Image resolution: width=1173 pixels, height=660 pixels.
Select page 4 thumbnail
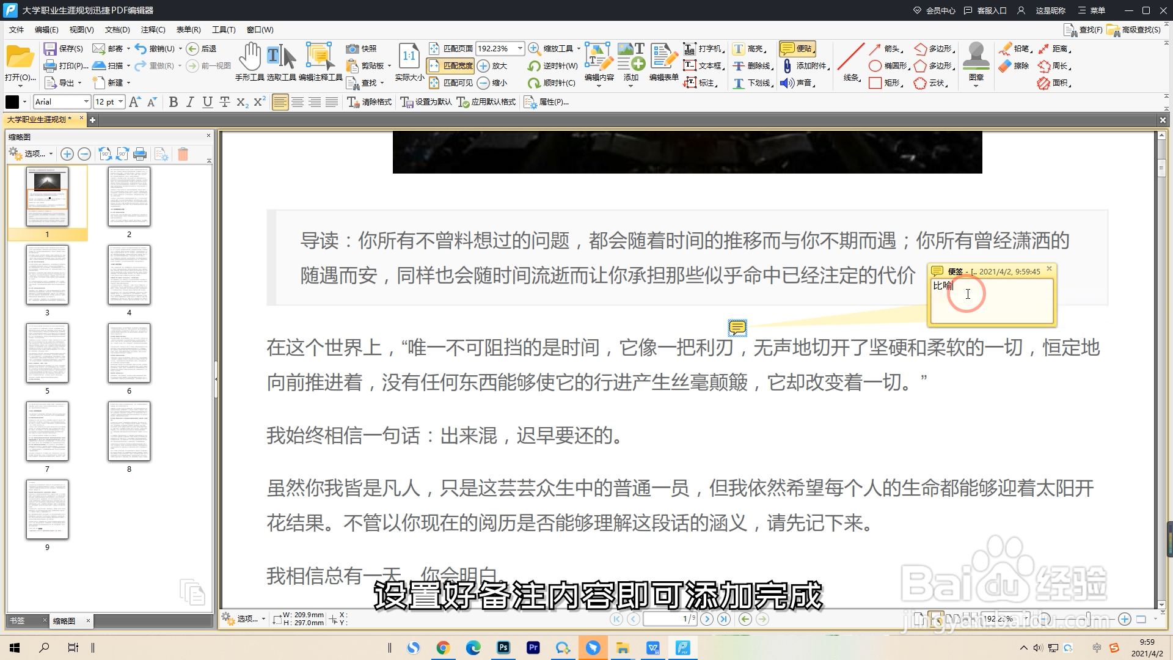pos(129,274)
